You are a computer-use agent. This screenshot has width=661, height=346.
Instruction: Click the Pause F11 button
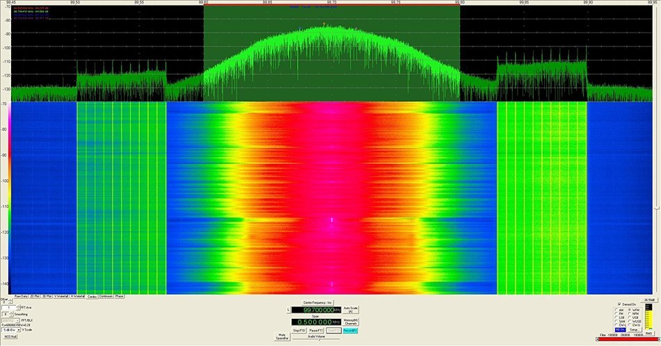tap(316, 331)
